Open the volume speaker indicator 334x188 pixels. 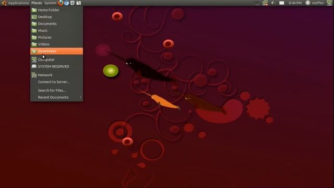pyautogui.click(x=272, y=3)
